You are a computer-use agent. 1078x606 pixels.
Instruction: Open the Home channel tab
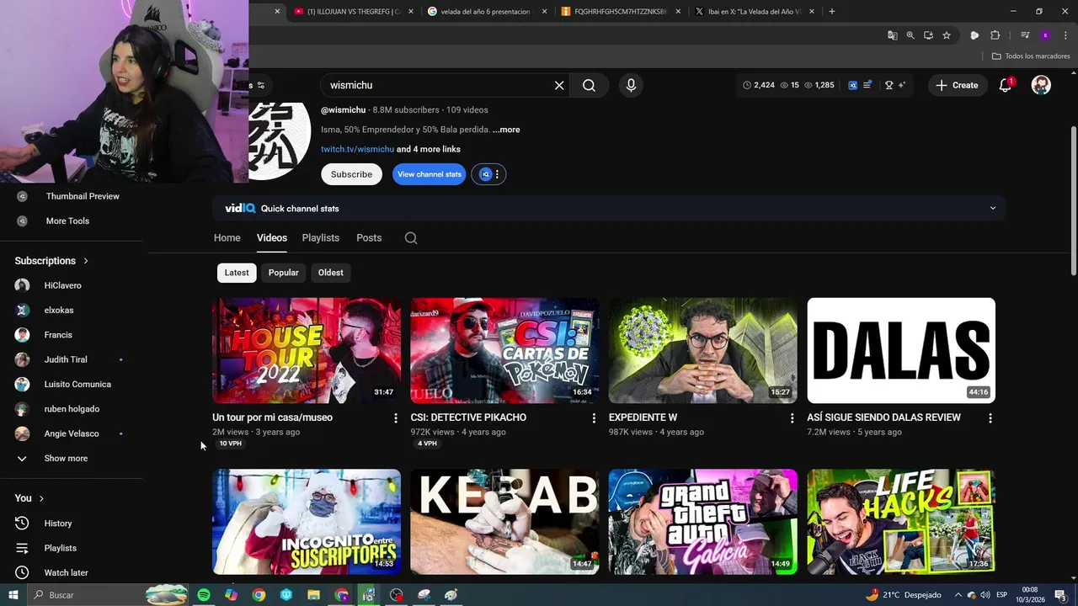(227, 238)
